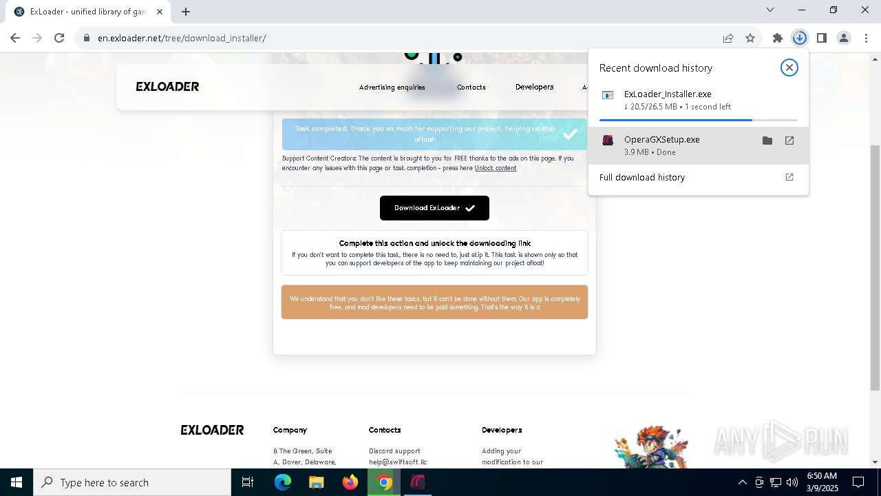Switch to Chrome taskbar icon

pyautogui.click(x=384, y=482)
